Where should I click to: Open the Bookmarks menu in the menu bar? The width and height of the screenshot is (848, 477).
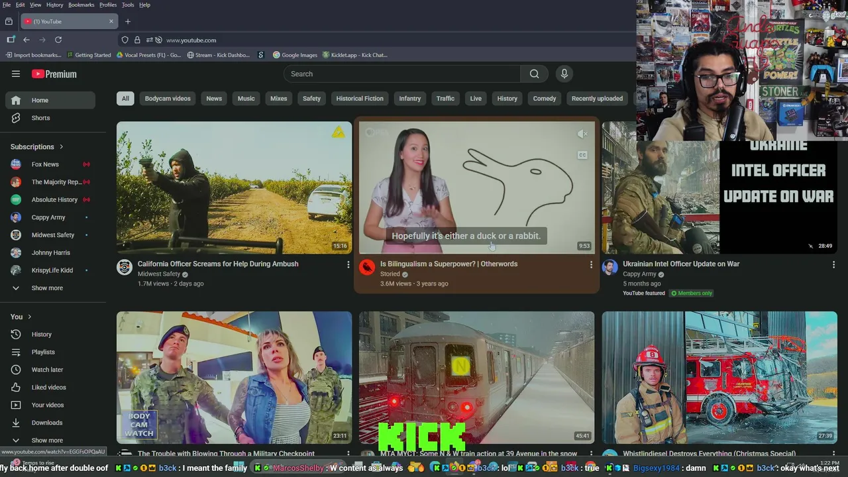[x=81, y=5]
